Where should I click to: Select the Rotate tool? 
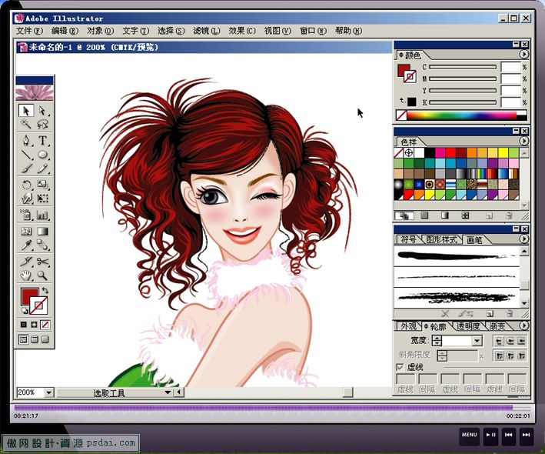point(26,185)
